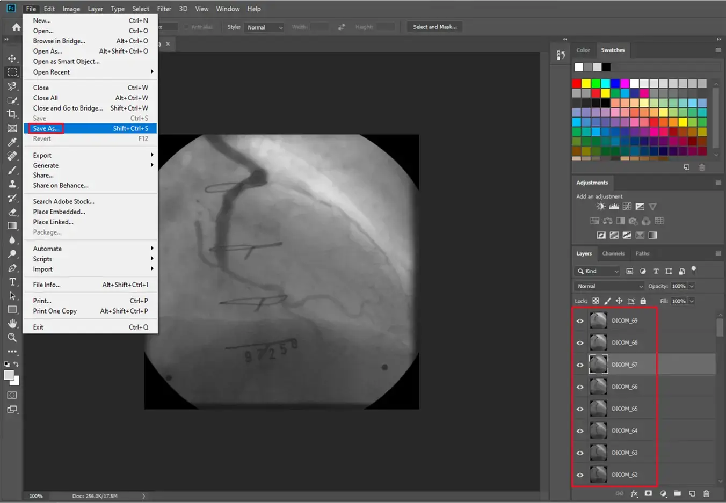Open the Style dropdown set to Normal
This screenshot has height=503, width=726.
(x=264, y=27)
